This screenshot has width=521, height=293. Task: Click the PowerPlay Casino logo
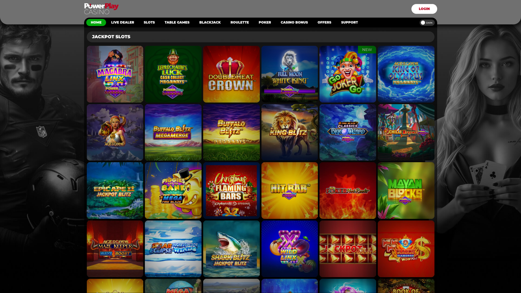click(x=101, y=8)
